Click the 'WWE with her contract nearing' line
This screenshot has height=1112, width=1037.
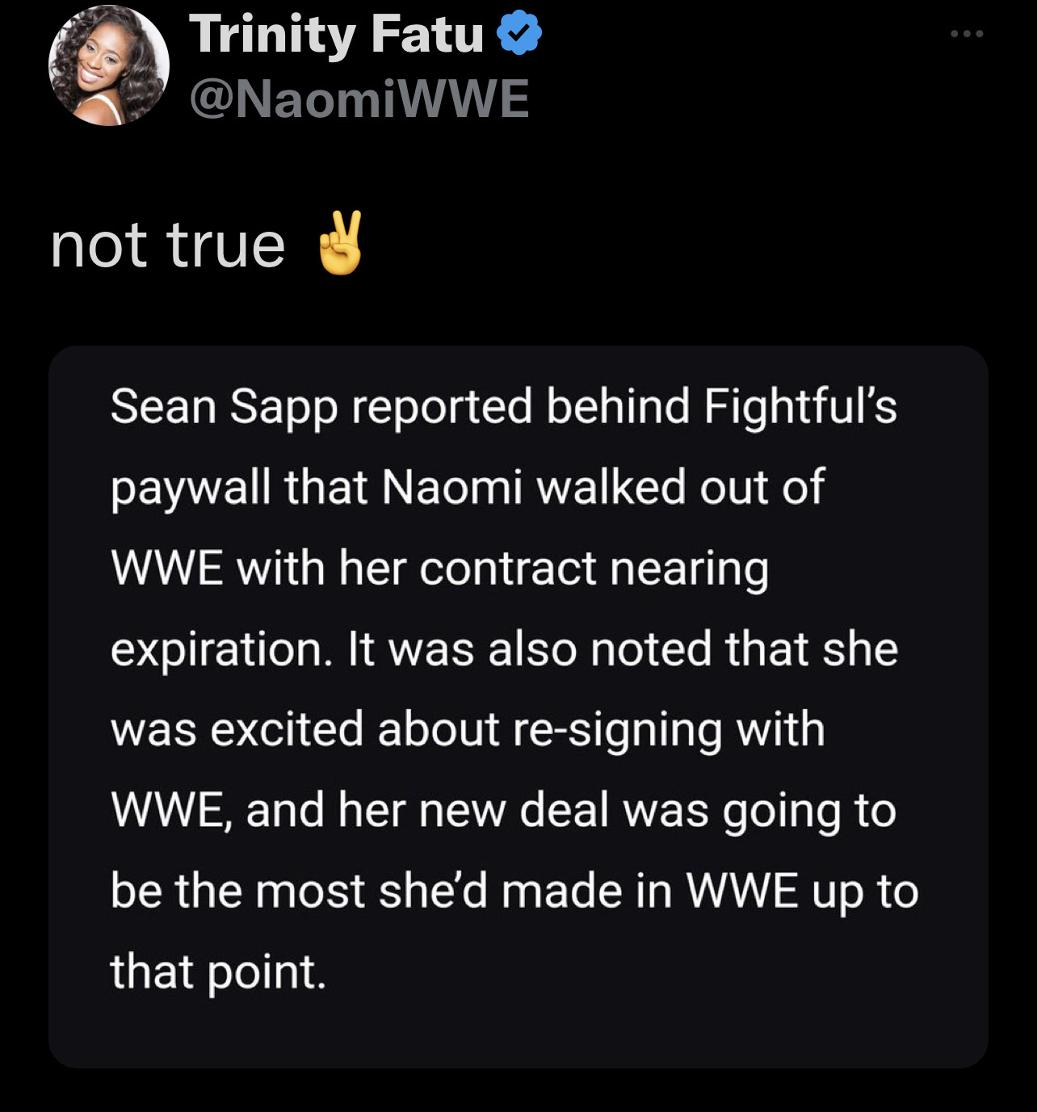(x=439, y=569)
